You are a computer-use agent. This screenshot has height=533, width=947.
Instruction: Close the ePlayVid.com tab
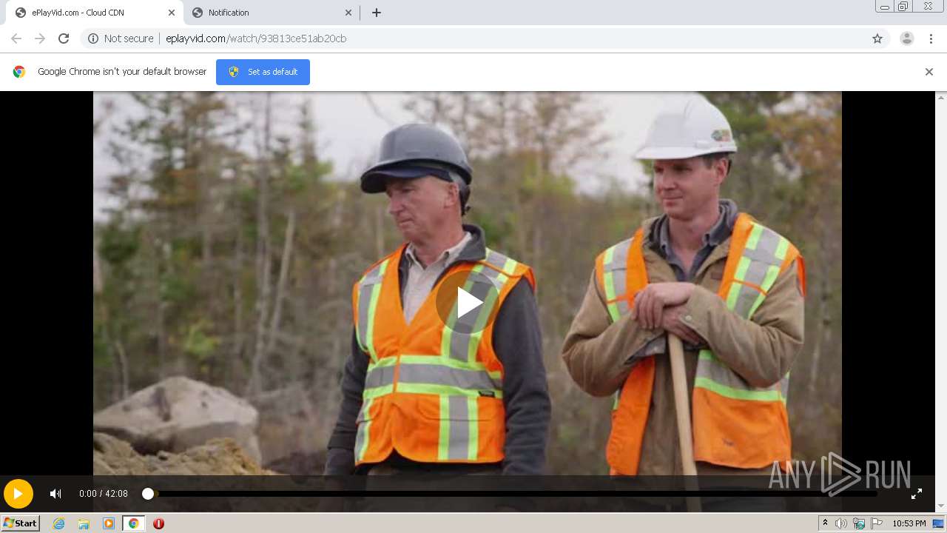(171, 13)
